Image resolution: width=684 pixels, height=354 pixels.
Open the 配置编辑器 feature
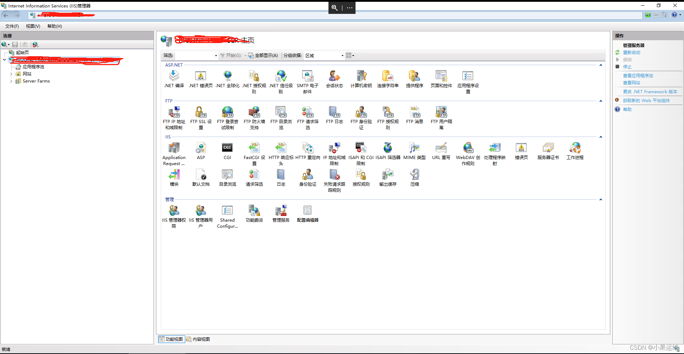click(307, 213)
